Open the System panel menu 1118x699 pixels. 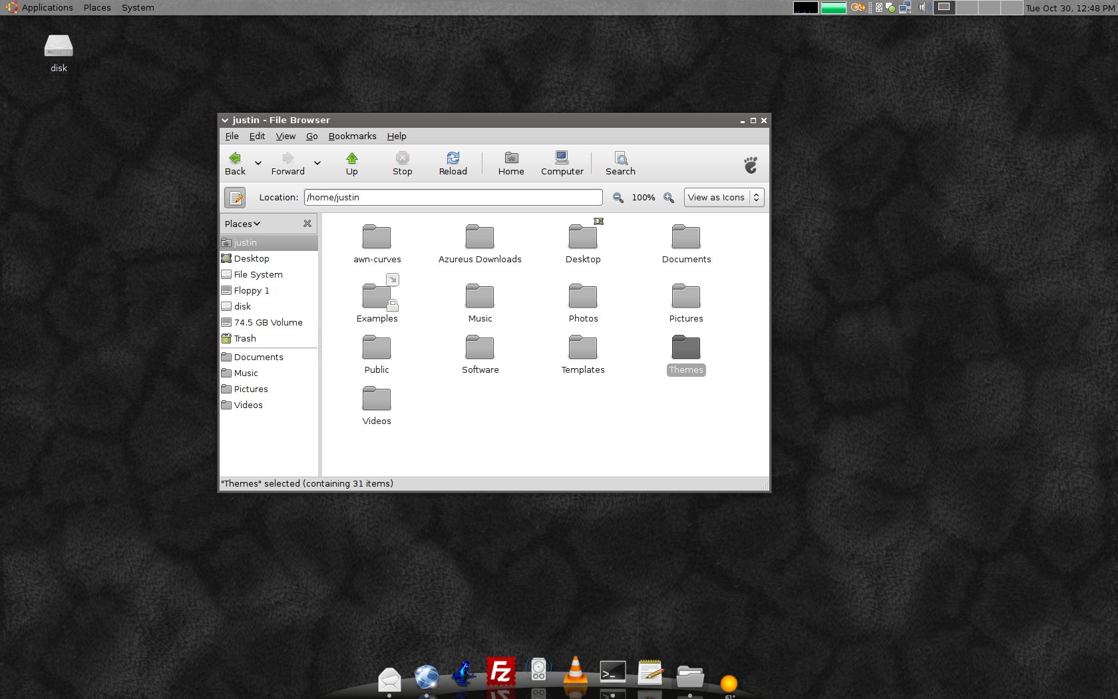pos(138,8)
